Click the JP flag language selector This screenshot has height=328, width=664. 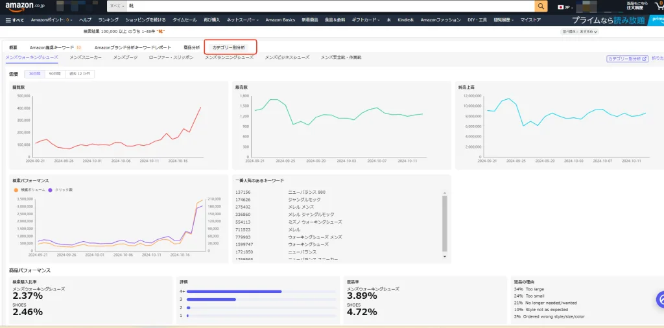tap(565, 7)
